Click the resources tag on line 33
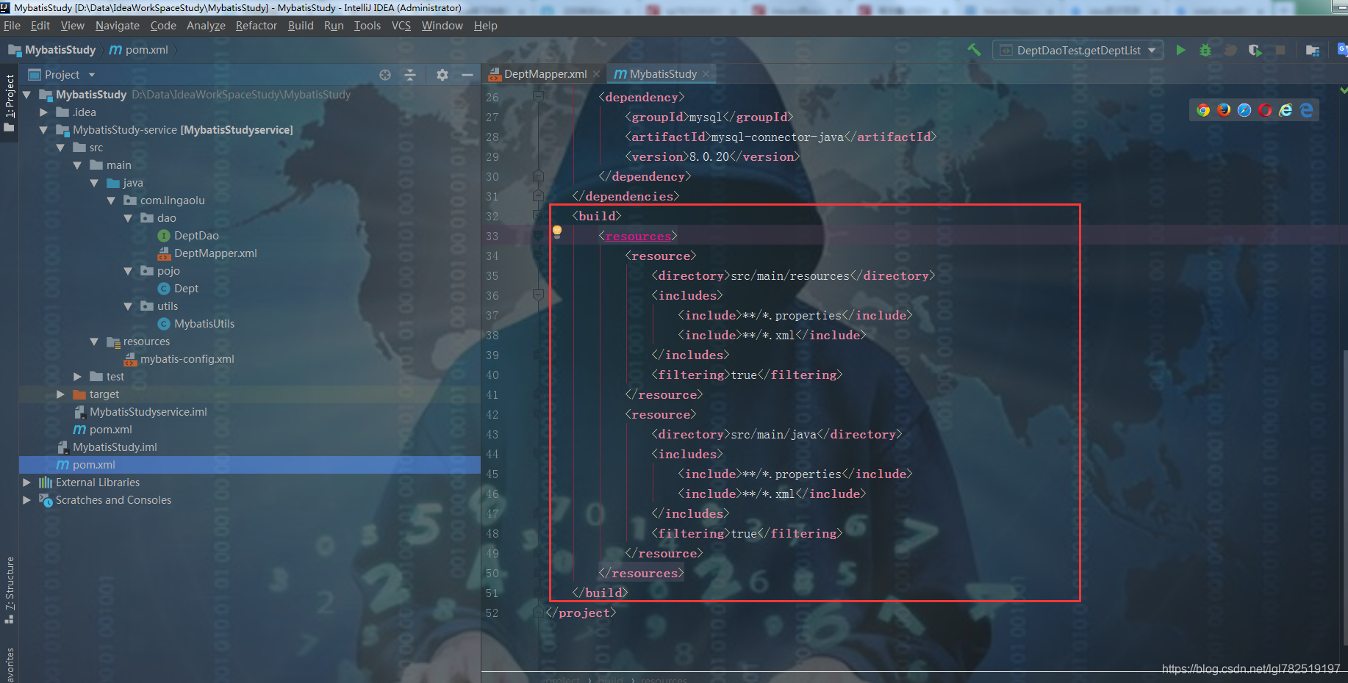Viewport: 1348px width, 683px height. (x=638, y=236)
